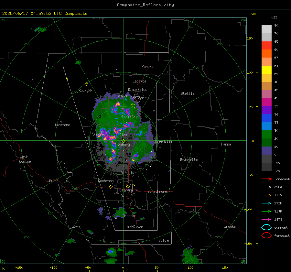The width and height of the screenshot is (291, 272).
Task: Click the Lacombe town label
Action: [x=139, y=81]
